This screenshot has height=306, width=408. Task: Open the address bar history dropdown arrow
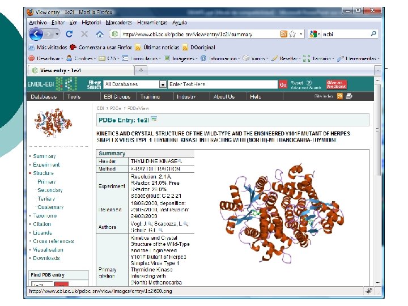pos(301,34)
